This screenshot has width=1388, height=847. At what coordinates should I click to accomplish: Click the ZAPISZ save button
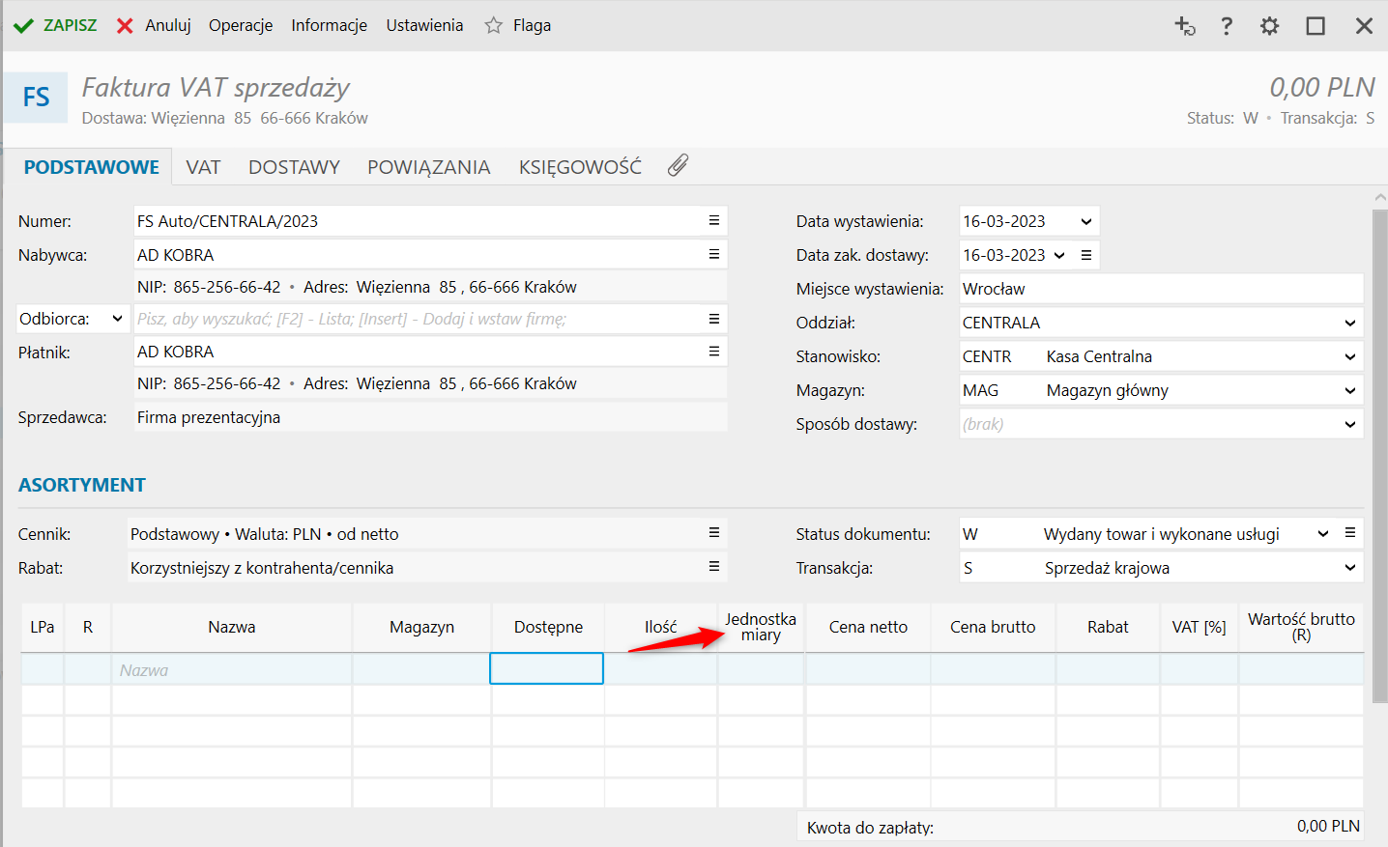click(x=56, y=26)
